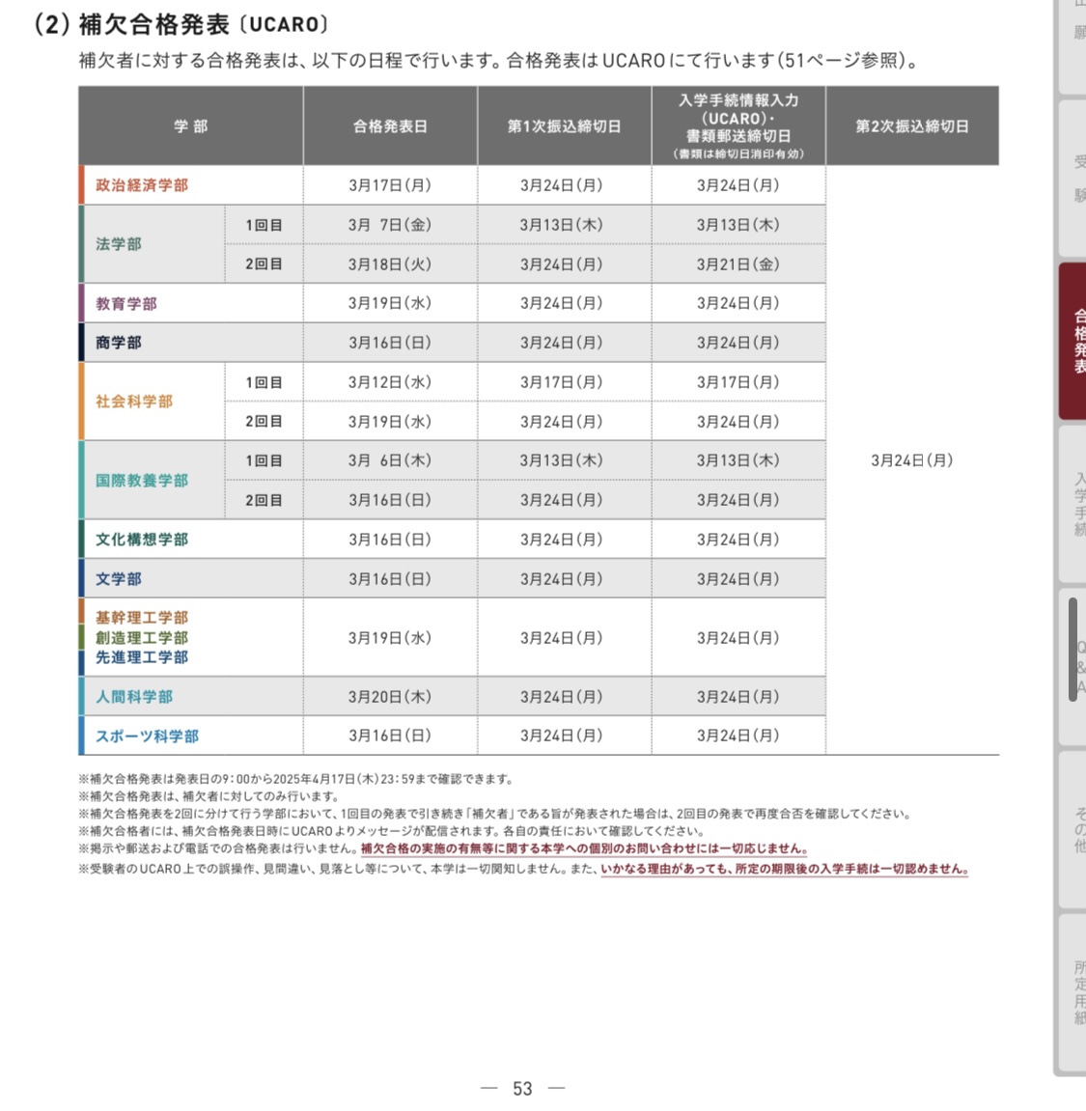Select the 第2次振込締切日 column header

[x=911, y=126]
